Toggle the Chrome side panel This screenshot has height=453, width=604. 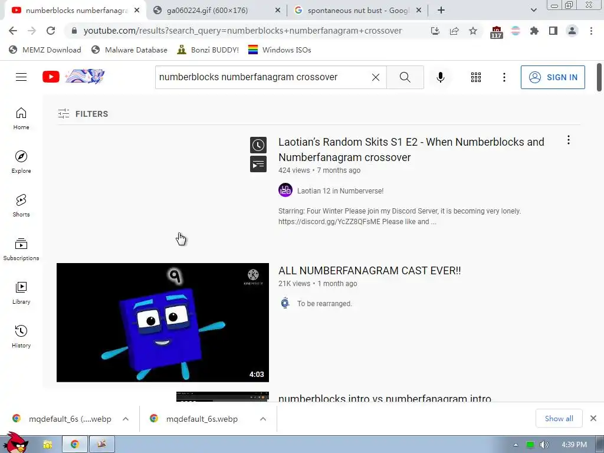[x=553, y=31]
